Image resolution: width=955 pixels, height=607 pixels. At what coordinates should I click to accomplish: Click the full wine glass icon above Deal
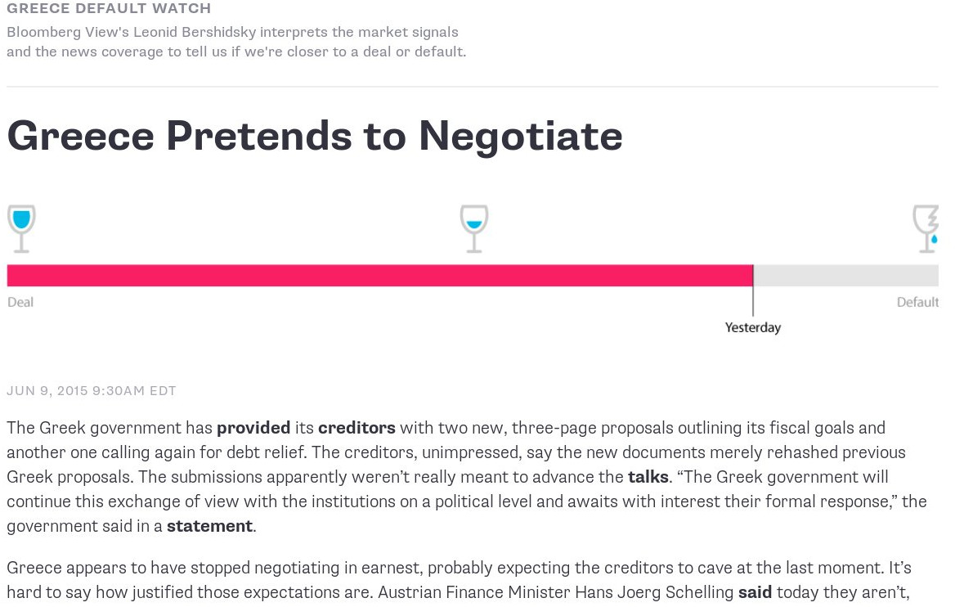tap(21, 227)
